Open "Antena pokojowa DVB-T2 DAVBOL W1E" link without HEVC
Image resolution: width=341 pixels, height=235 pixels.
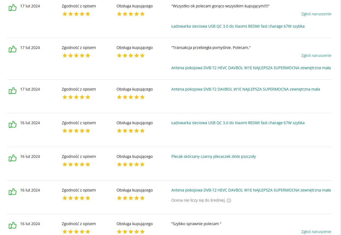(245, 89)
